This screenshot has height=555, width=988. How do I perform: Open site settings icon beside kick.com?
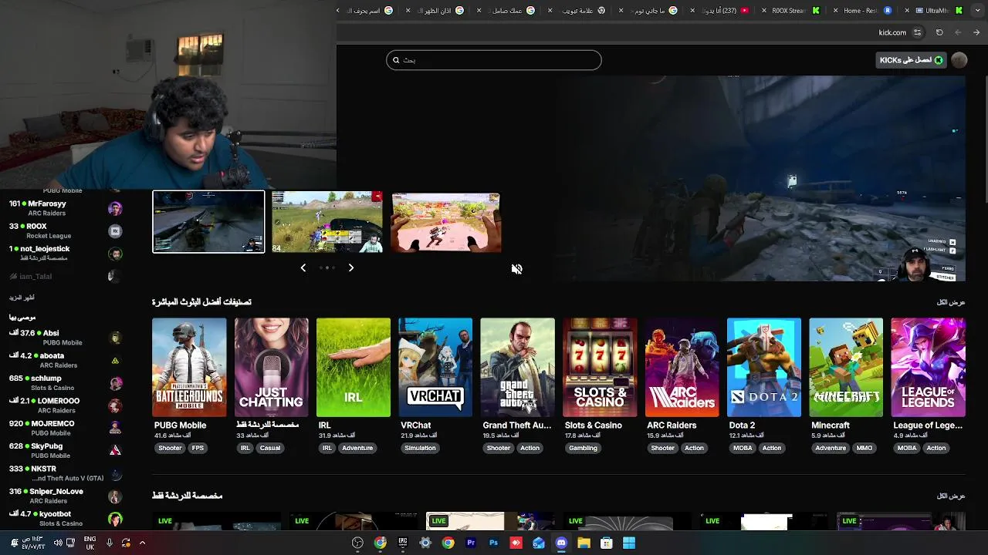(x=917, y=32)
